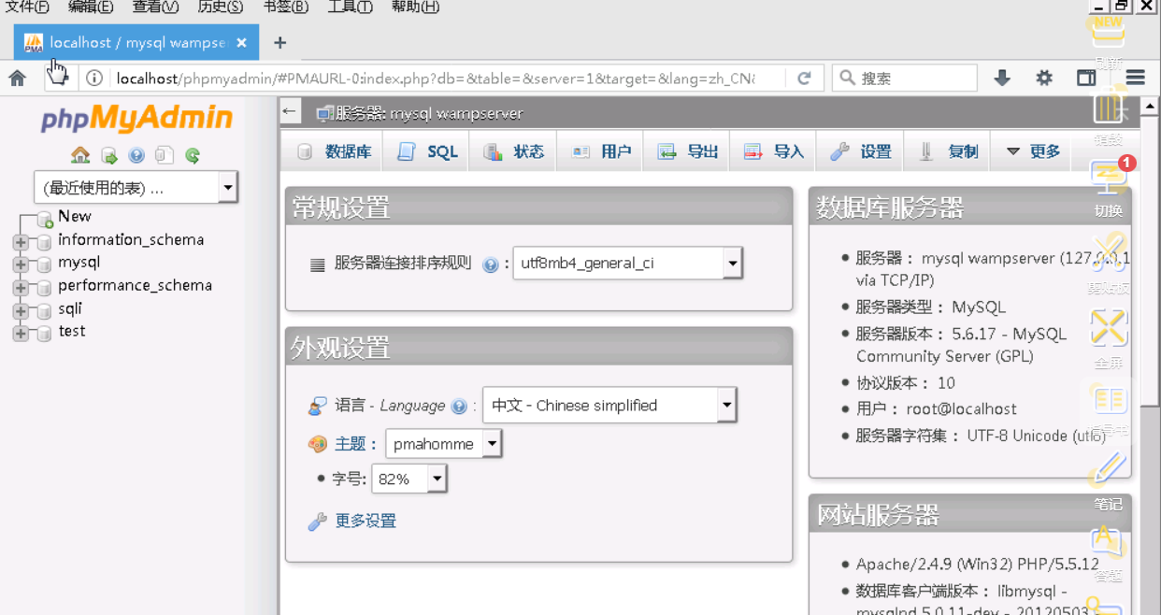Click the browser home button
This screenshot has height=615, width=1161.
pos(18,79)
